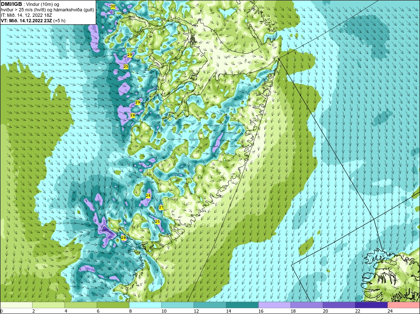
Task: Pick the teal 12–14 m/s legend swatch
Action: 210,305
